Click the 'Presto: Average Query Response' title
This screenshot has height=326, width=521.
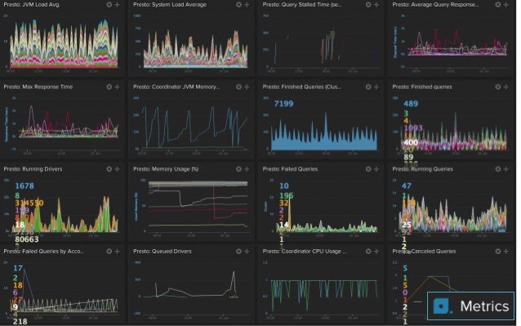[435, 5]
